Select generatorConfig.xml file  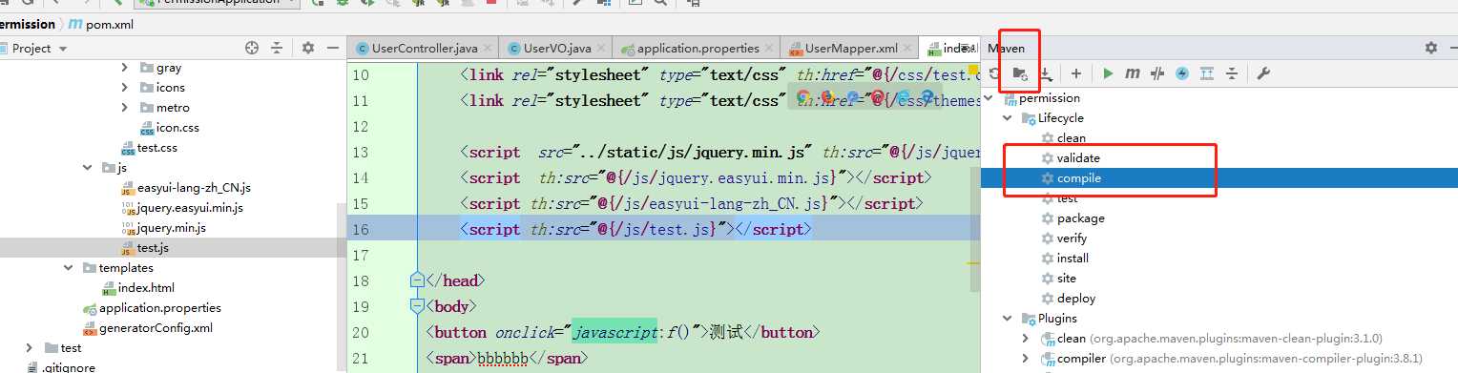point(147,328)
